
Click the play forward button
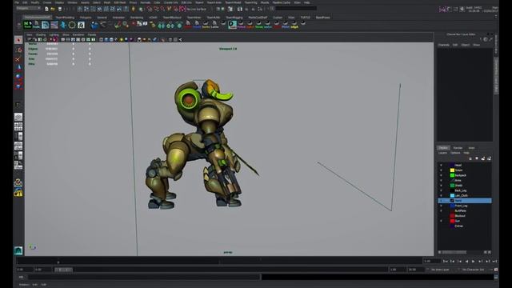(x=473, y=262)
